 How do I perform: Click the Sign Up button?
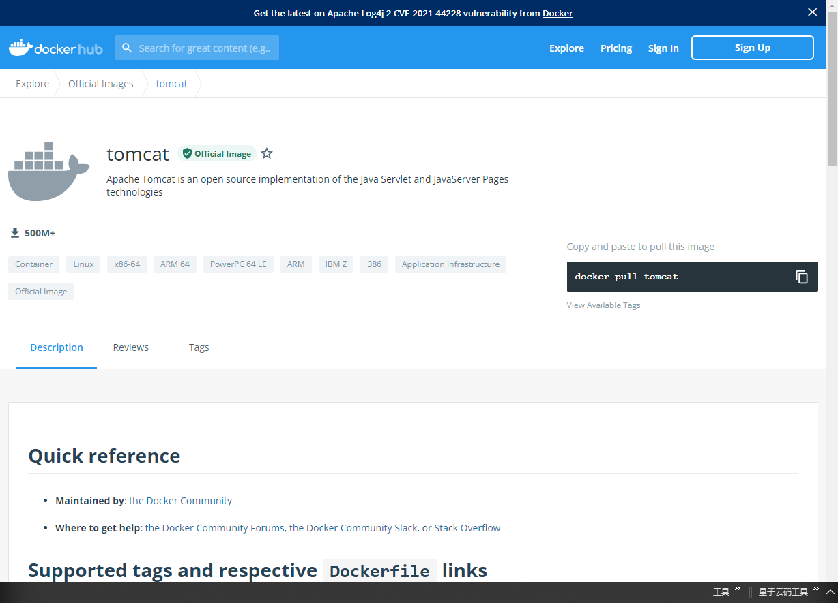pos(753,48)
